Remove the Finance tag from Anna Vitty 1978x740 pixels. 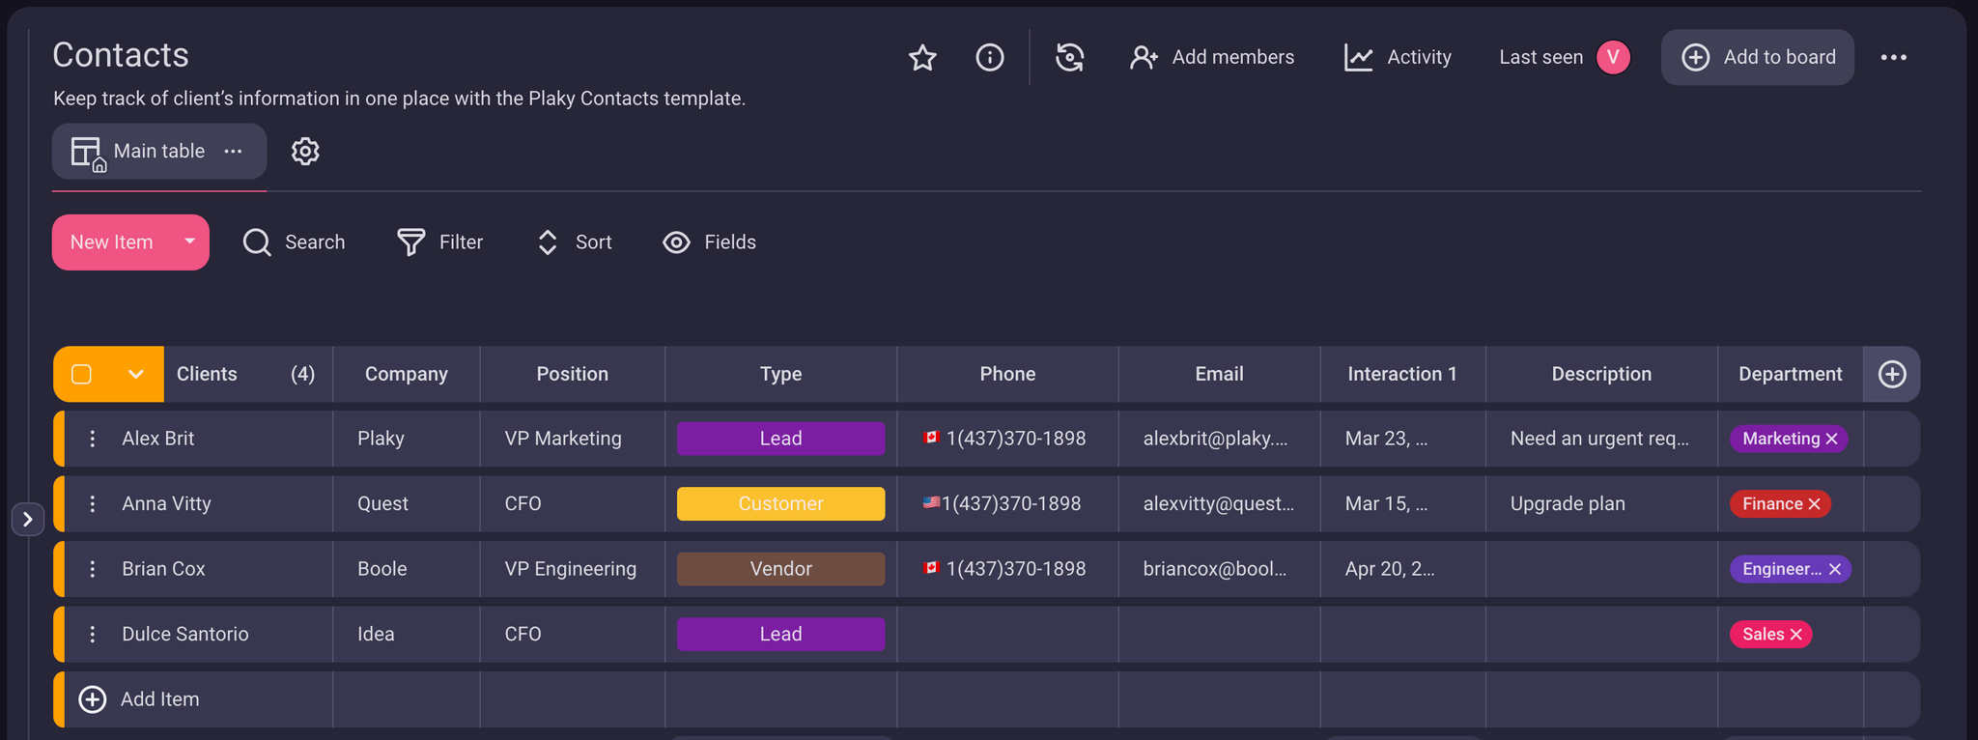pos(1814,504)
